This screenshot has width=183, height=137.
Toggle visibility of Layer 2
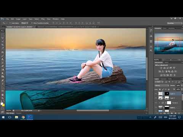click(x=156, y=107)
